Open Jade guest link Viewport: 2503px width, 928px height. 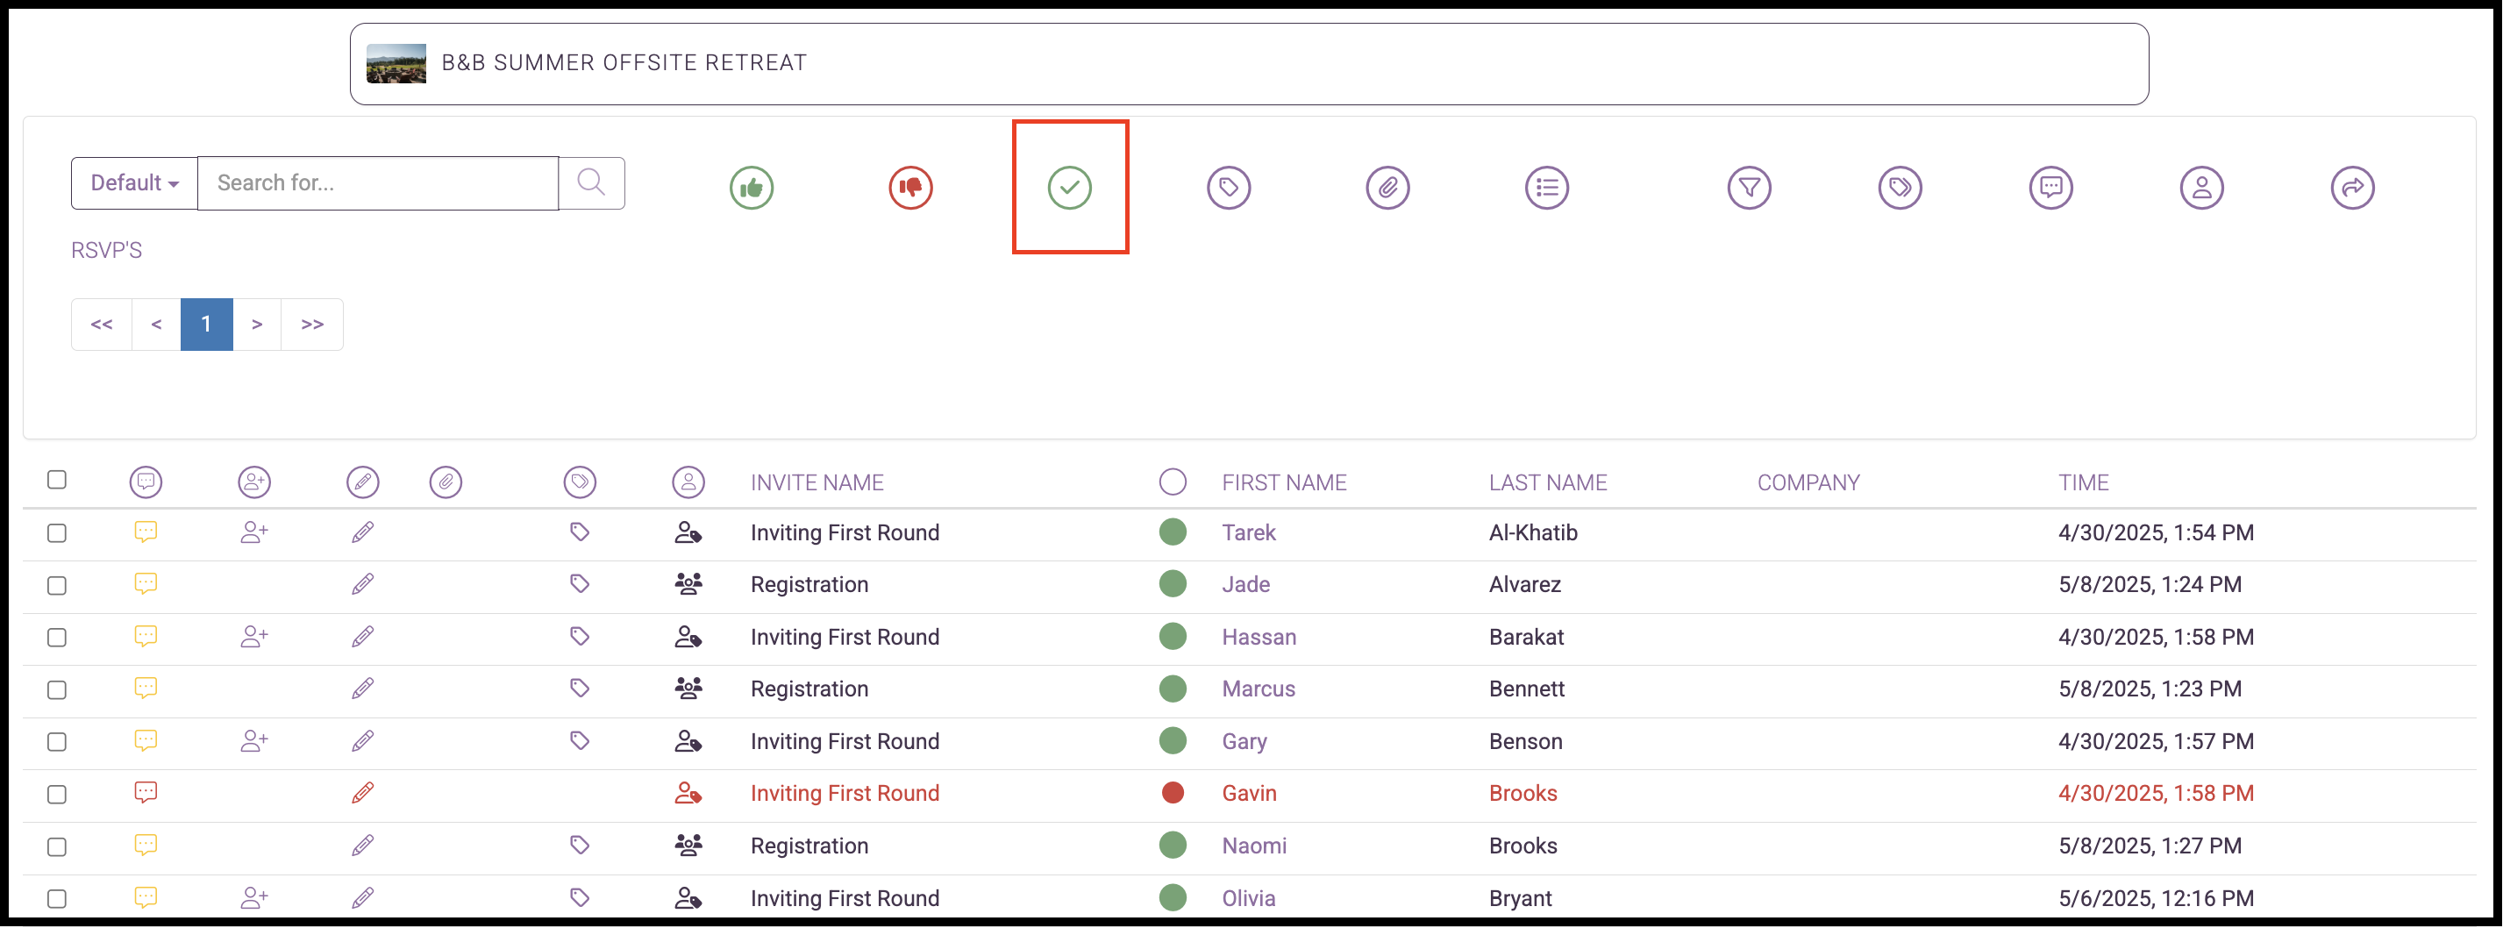(1245, 585)
